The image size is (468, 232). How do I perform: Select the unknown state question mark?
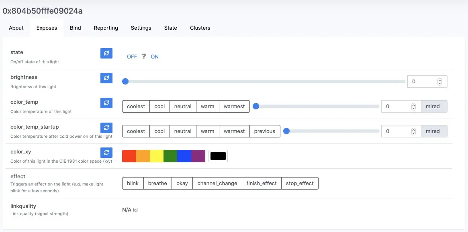tap(144, 56)
